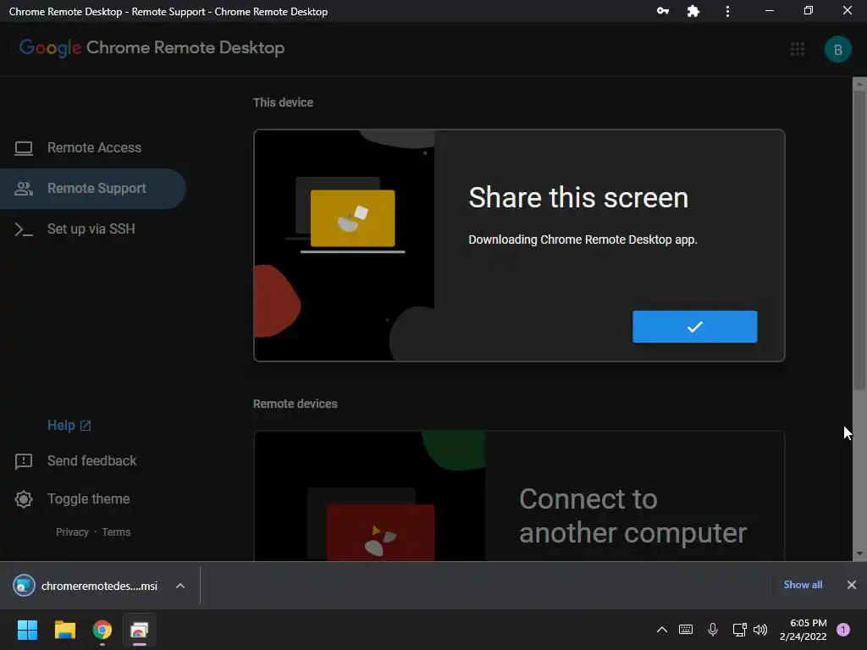Click the key icon in title bar

tap(662, 10)
